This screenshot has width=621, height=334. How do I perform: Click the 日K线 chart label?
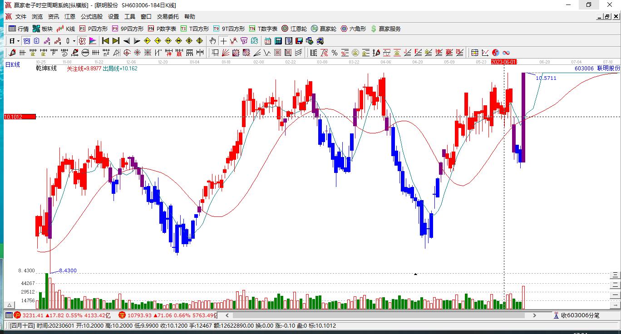point(13,64)
